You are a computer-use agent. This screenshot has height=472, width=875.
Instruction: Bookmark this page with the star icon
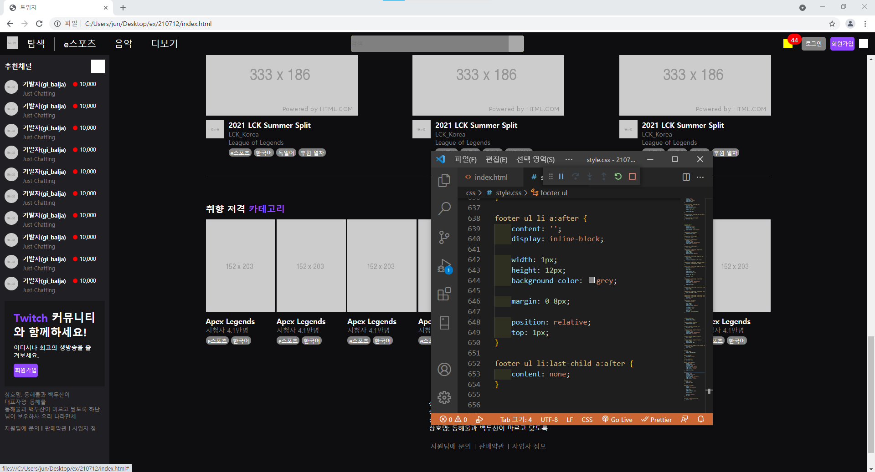tap(832, 24)
